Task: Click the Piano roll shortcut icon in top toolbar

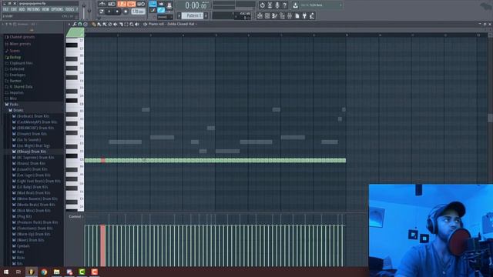Action: (274, 15)
